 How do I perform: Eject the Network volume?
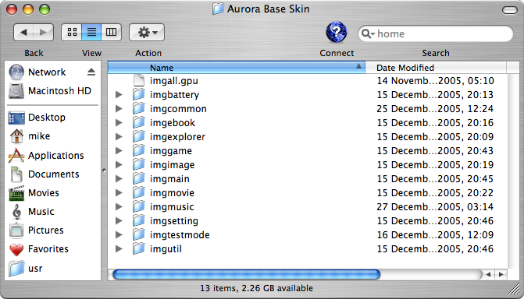point(91,72)
